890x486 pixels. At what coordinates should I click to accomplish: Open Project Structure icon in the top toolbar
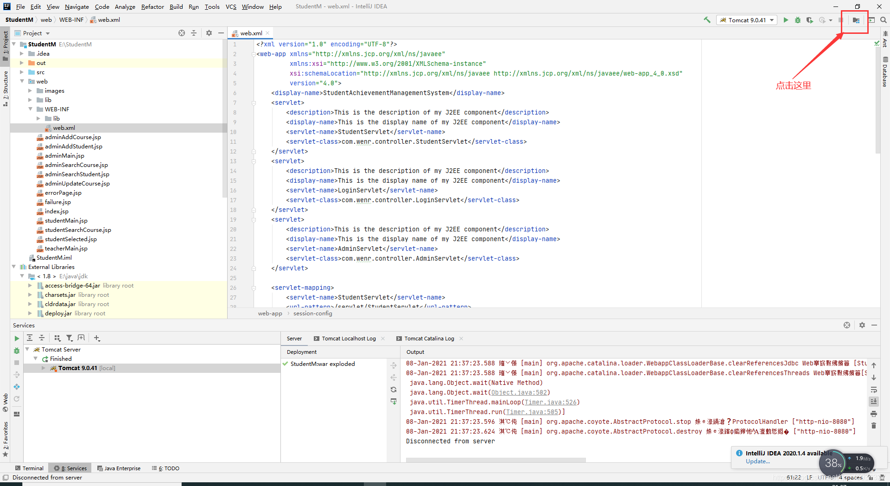[856, 20]
